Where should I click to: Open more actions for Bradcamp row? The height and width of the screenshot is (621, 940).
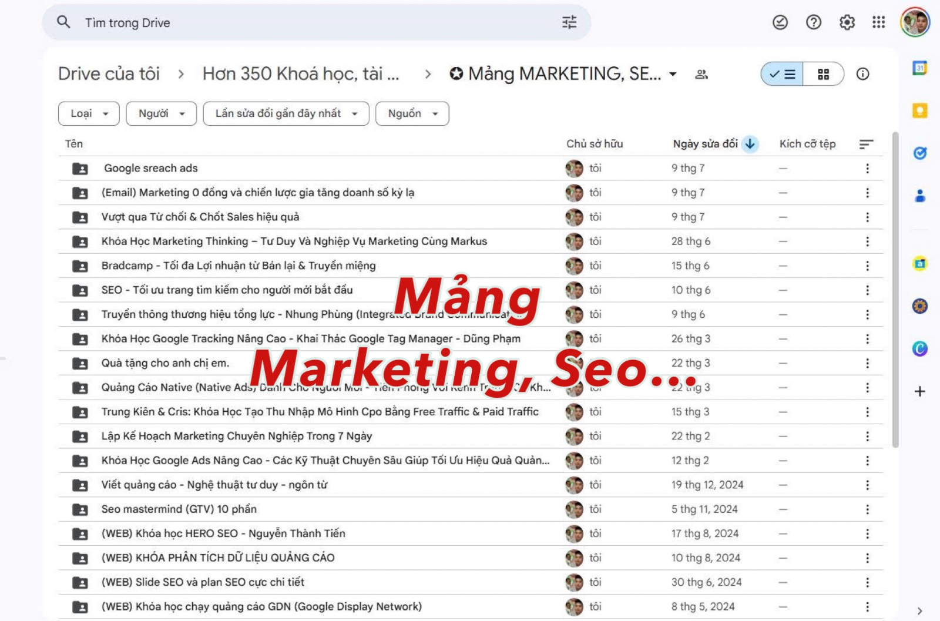867,266
